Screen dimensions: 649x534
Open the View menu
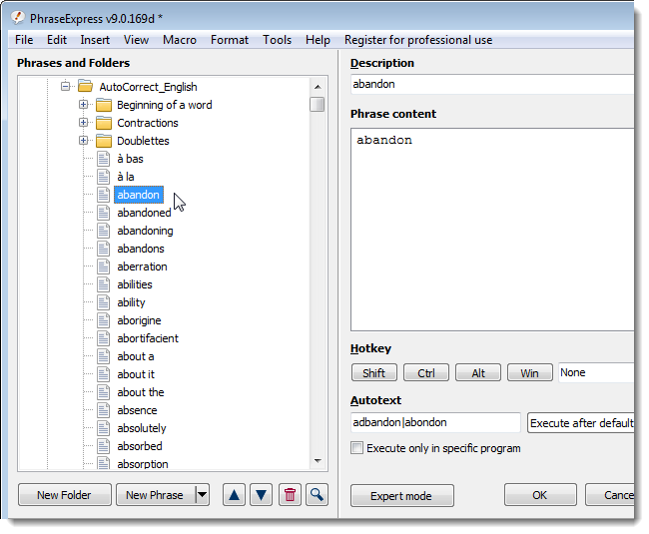click(x=136, y=40)
